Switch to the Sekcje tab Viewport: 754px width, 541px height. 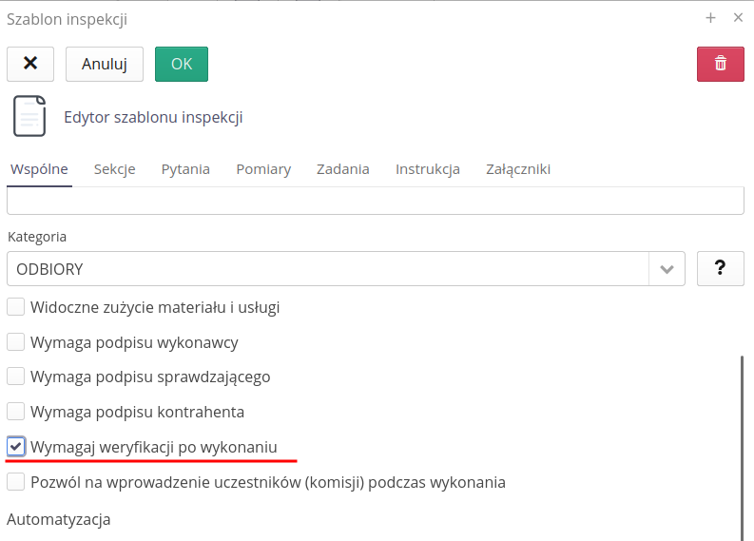coord(114,169)
